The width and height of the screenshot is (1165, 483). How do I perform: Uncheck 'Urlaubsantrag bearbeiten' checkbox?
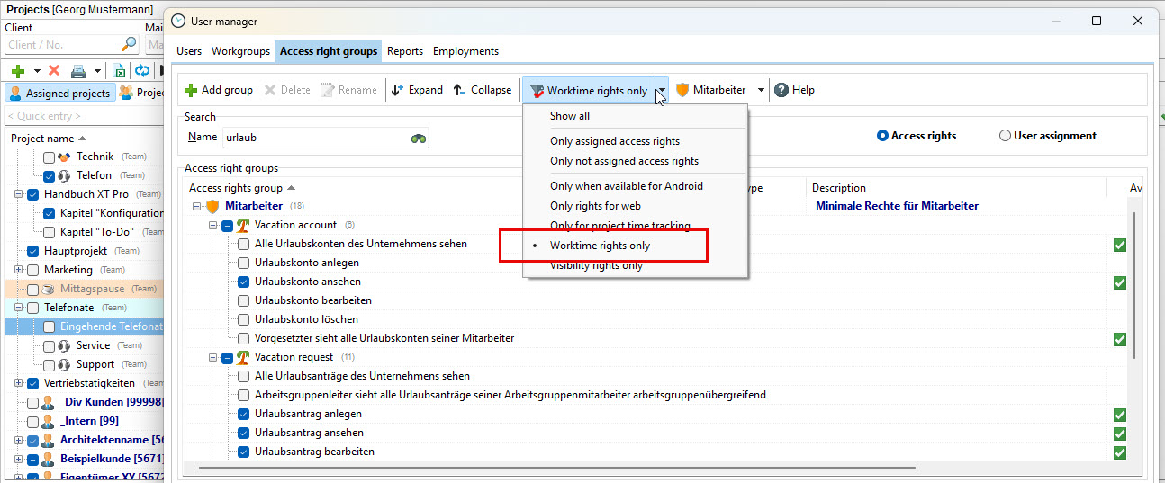[x=244, y=452]
